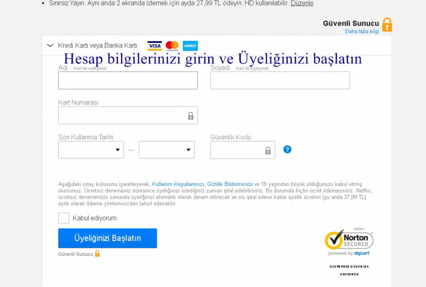Open the Düzenle link
Screen dimensions: 426x287
tap(302, 3)
